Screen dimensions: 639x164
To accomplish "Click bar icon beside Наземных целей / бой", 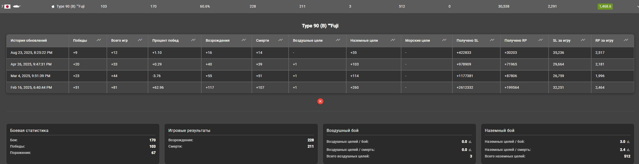I will 628,142.
